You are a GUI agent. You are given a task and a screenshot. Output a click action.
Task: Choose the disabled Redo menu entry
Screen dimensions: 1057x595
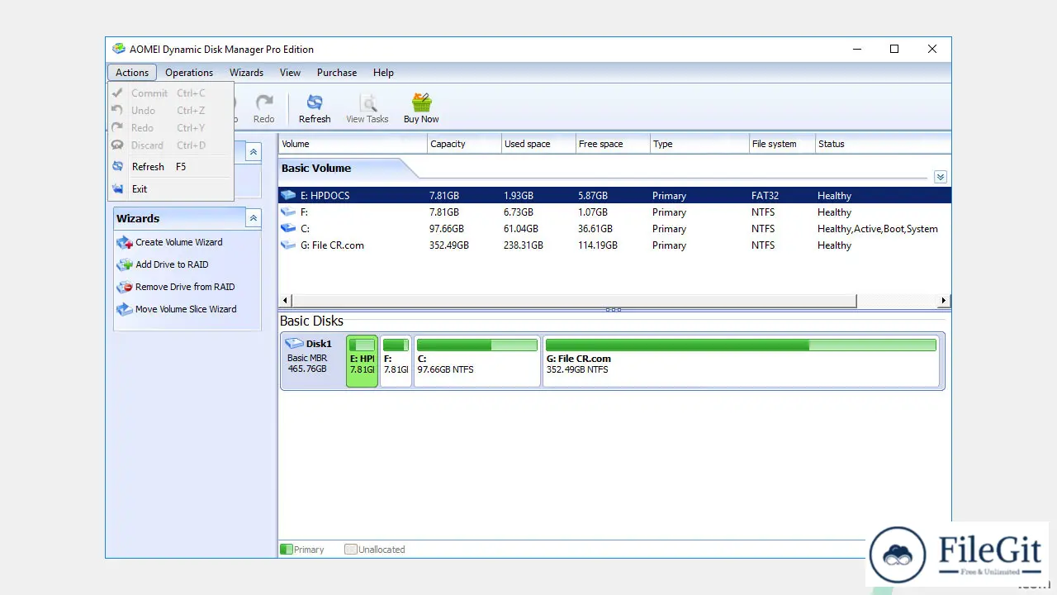pyautogui.click(x=171, y=128)
